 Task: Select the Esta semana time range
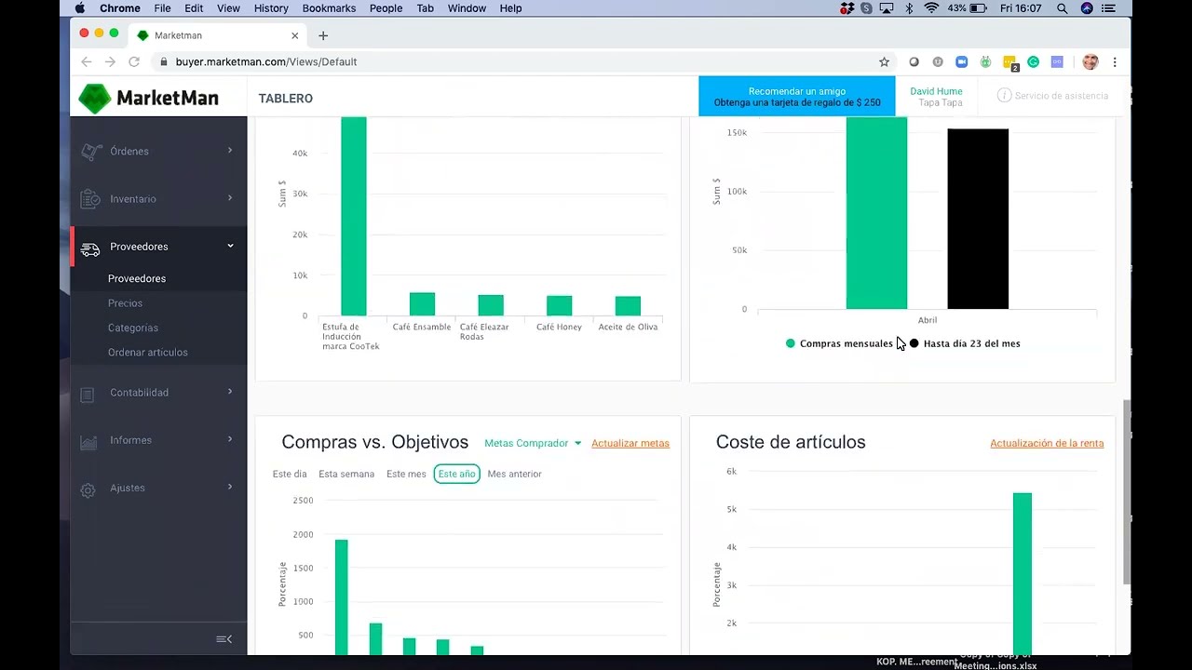tap(346, 474)
